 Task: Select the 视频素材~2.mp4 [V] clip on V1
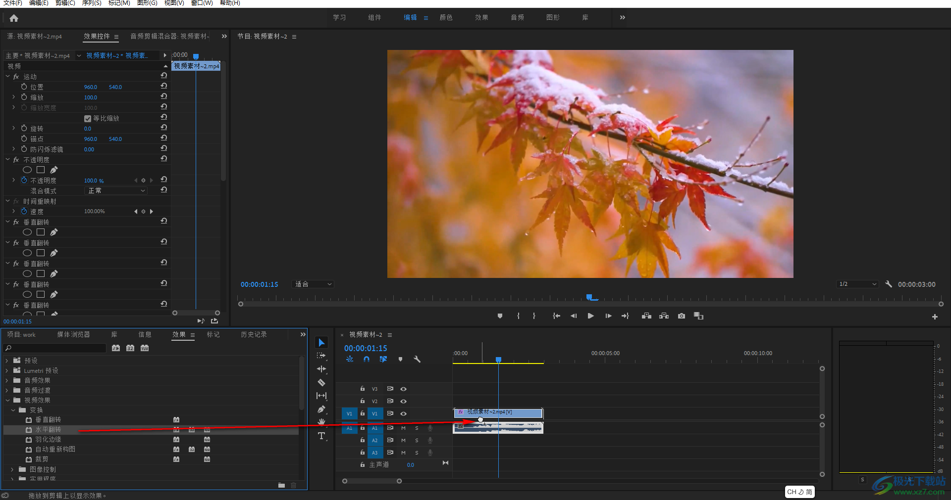tap(498, 413)
